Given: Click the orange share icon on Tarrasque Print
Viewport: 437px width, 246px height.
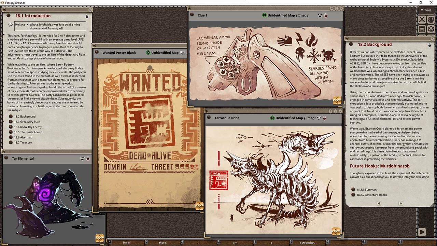Looking at the screenshot, I should coord(336,232).
